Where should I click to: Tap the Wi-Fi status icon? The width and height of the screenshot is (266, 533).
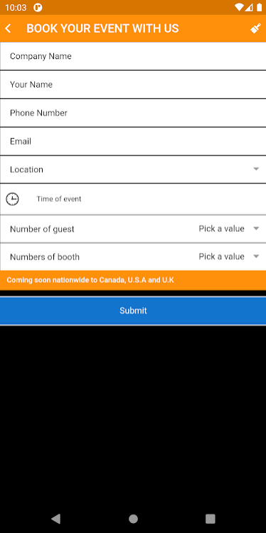[x=239, y=7]
